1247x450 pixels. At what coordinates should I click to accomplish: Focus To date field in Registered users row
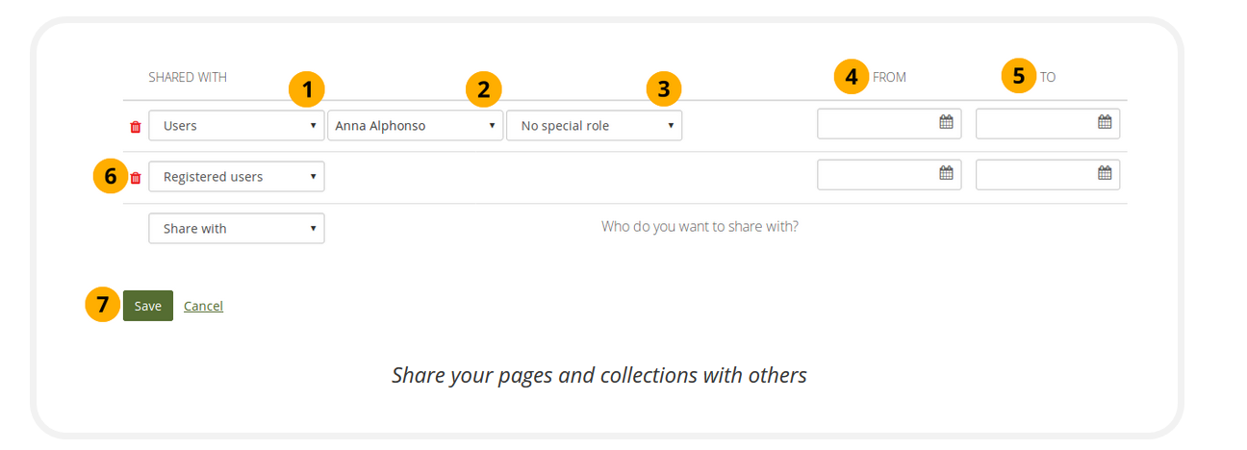pyautogui.click(x=1034, y=174)
